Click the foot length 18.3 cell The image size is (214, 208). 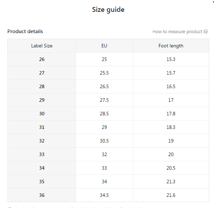pos(171,127)
